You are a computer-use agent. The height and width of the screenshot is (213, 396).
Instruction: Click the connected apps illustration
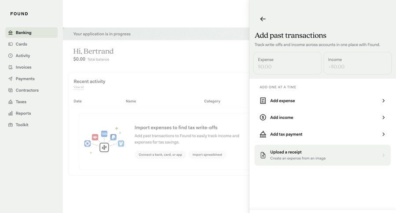click(104, 141)
